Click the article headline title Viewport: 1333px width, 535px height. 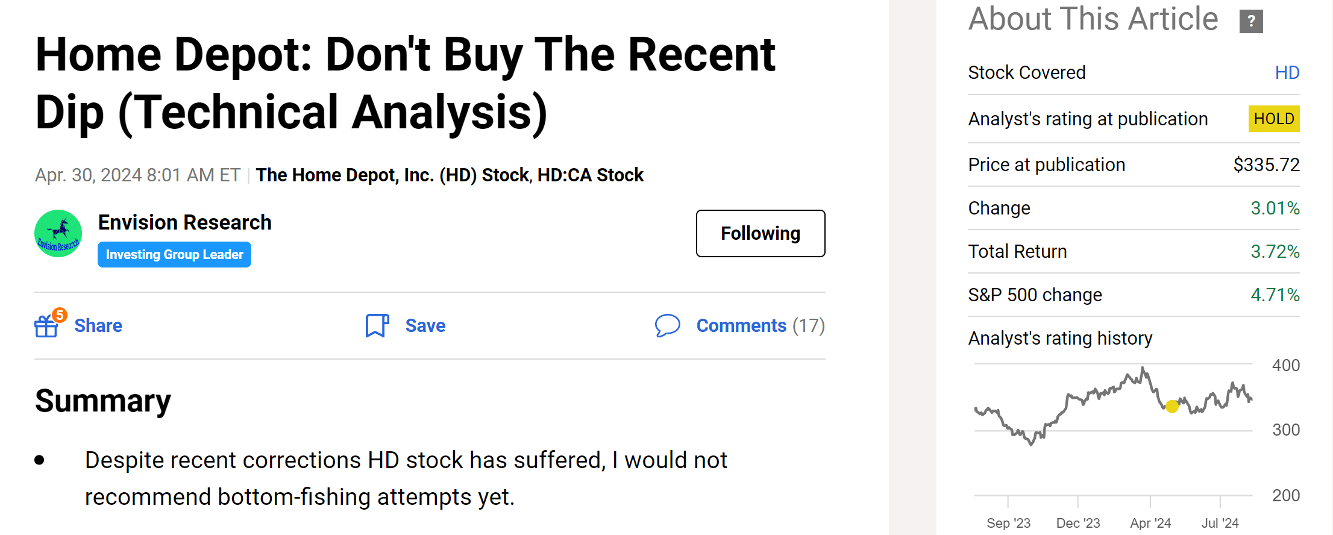pos(405,83)
